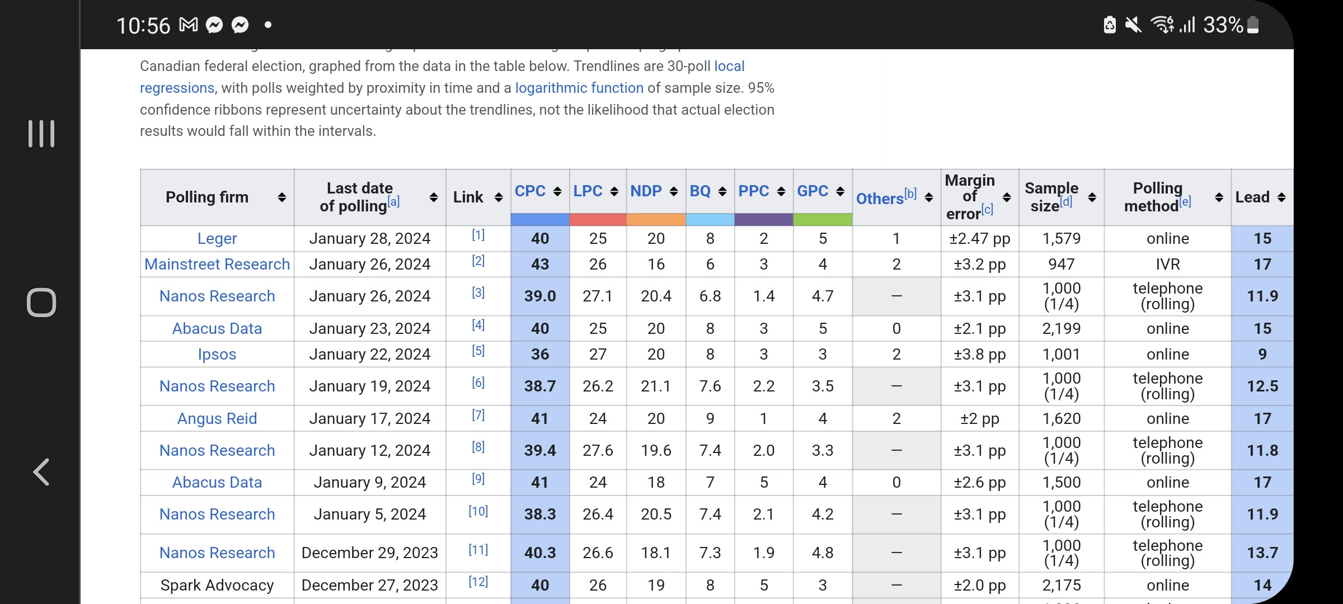Tap the Wi-Fi signal icon in status bar
The image size is (1343, 604).
pos(1162,25)
